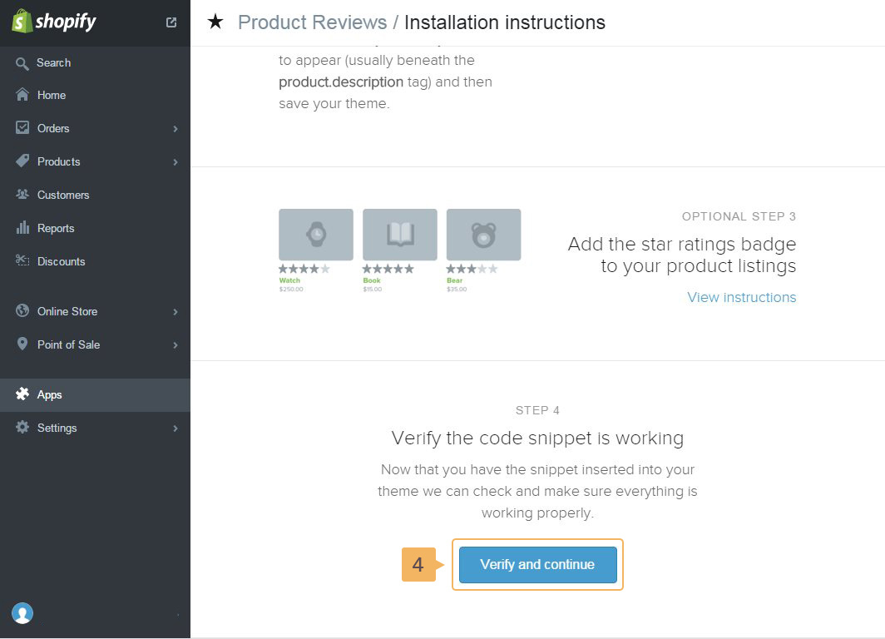Click the Customers people icon
The height and width of the screenshot is (639, 885).
pyautogui.click(x=22, y=195)
